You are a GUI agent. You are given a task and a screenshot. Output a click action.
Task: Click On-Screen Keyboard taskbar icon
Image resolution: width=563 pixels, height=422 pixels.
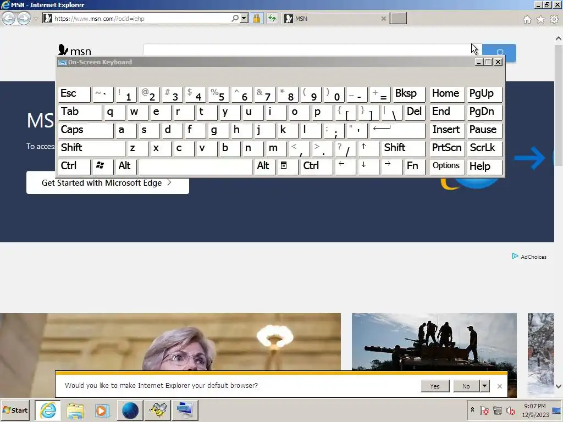click(185, 410)
